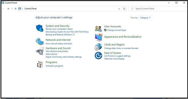Image resolution: width=188 pixels, height=99 pixels.
Task: Click Uninstall a program
Action: click(x=54, y=66)
